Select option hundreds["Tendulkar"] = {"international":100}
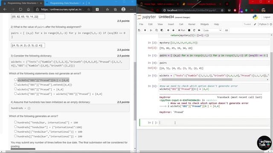This screenshot has width=273, height=153. tap(15, 127)
